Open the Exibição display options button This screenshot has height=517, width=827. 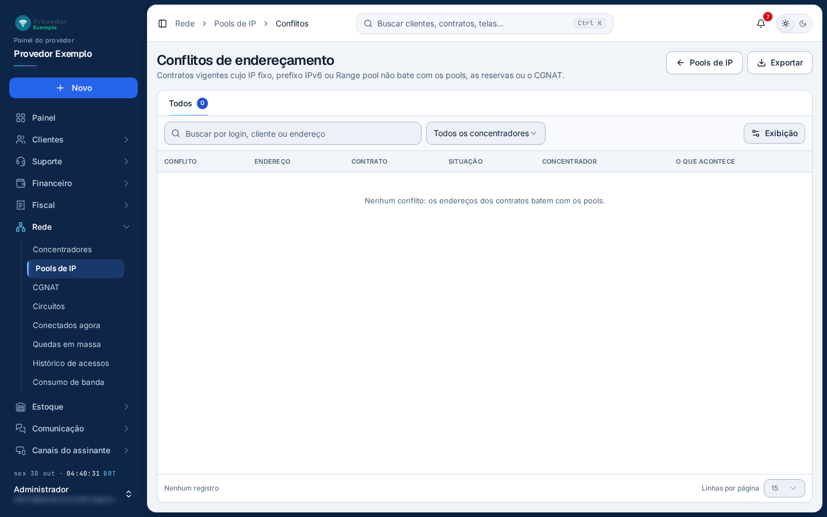point(774,133)
